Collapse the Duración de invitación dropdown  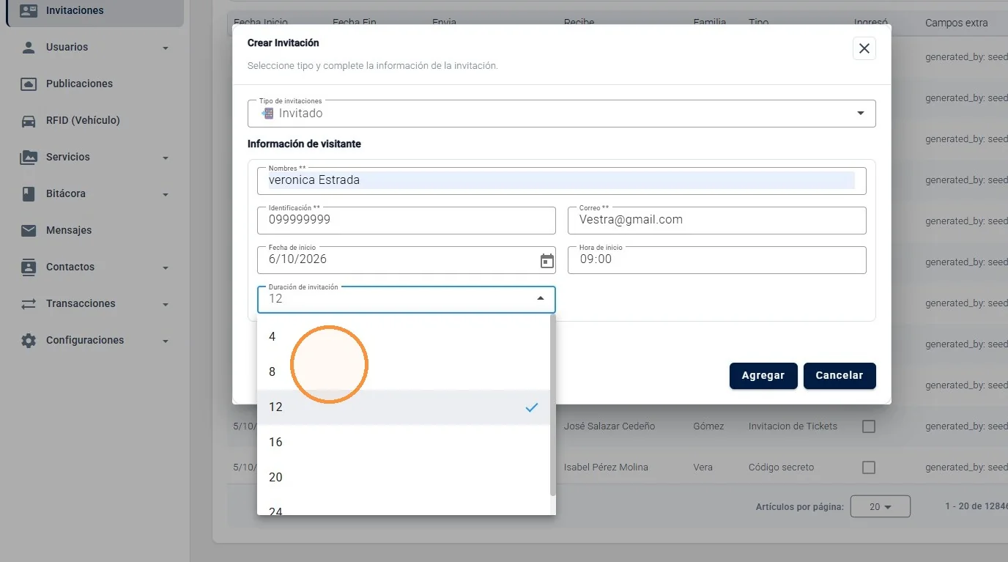coord(541,298)
